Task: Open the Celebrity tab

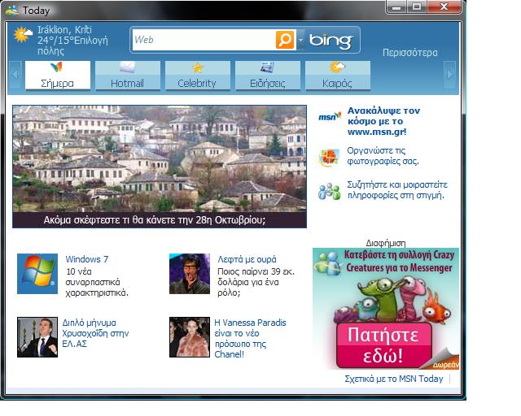Action: (198, 75)
